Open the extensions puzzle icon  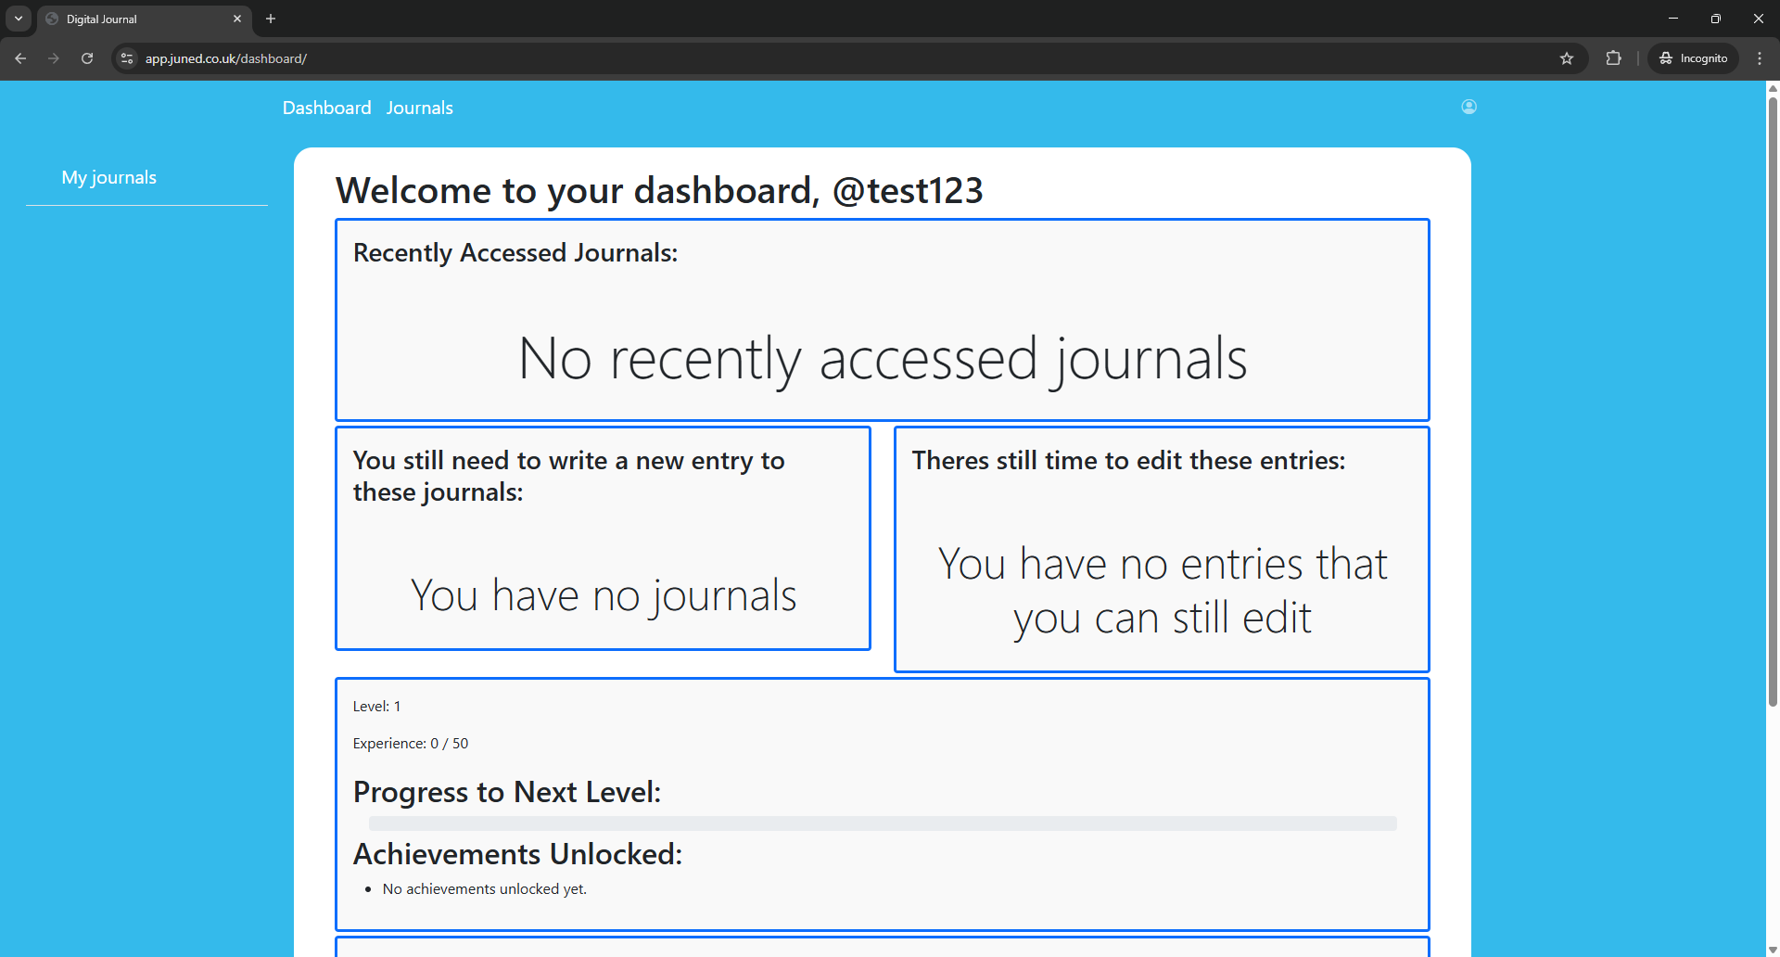point(1613,58)
